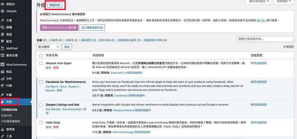Enable auto-updates for Google Listings and Ads
297x139 pixels.
(x=258, y=105)
